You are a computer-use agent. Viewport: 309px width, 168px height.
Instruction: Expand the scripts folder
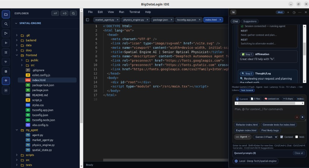click(x=17, y=155)
